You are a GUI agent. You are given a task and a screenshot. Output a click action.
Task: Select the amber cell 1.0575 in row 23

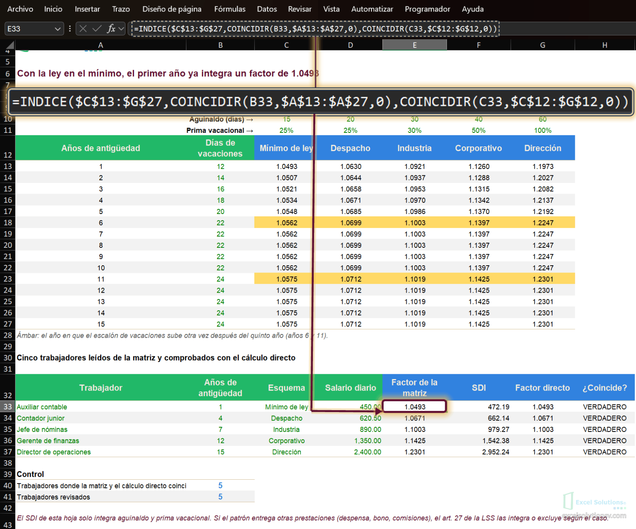click(x=286, y=279)
